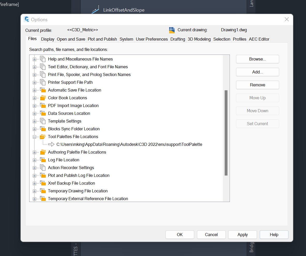Viewport: 306px width, 256px height.
Task: Switch to the Display tab
Action: pos(48,39)
